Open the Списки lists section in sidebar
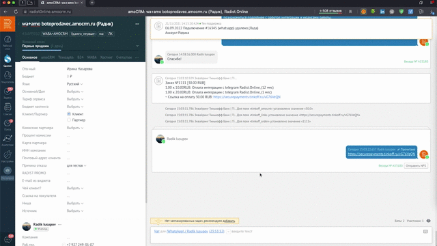The image size is (437, 246). click(x=8, y=109)
